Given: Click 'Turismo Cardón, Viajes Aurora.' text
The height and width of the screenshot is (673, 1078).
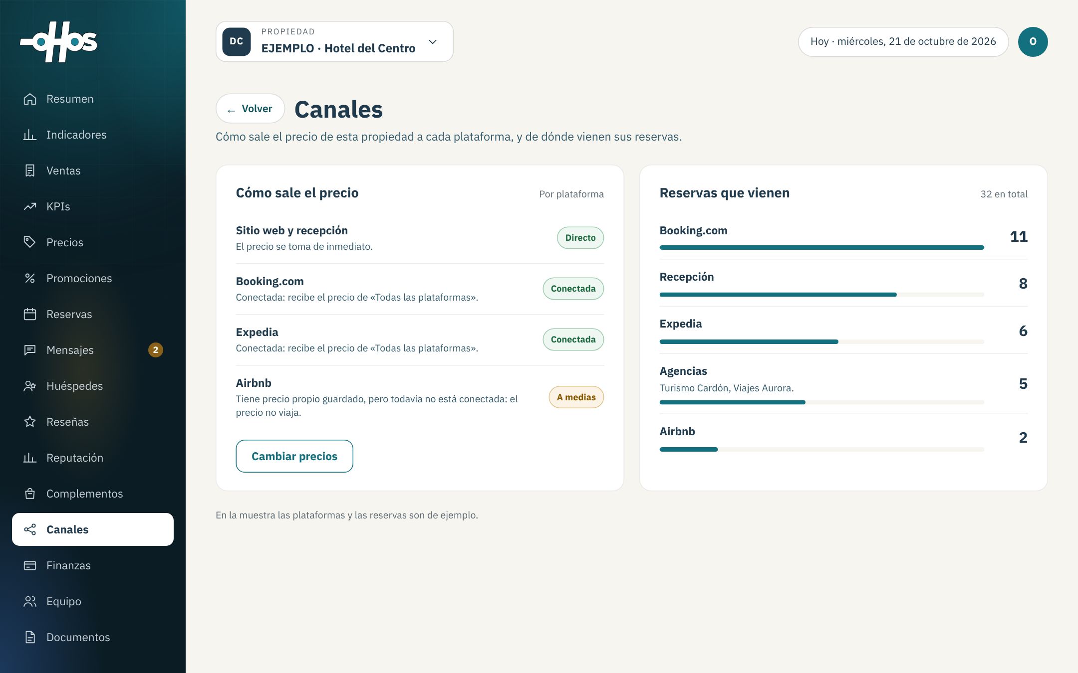Looking at the screenshot, I should [x=727, y=388].
